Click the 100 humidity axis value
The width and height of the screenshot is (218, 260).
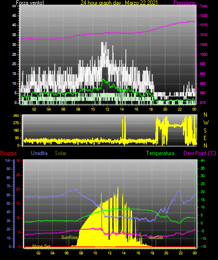7,160
